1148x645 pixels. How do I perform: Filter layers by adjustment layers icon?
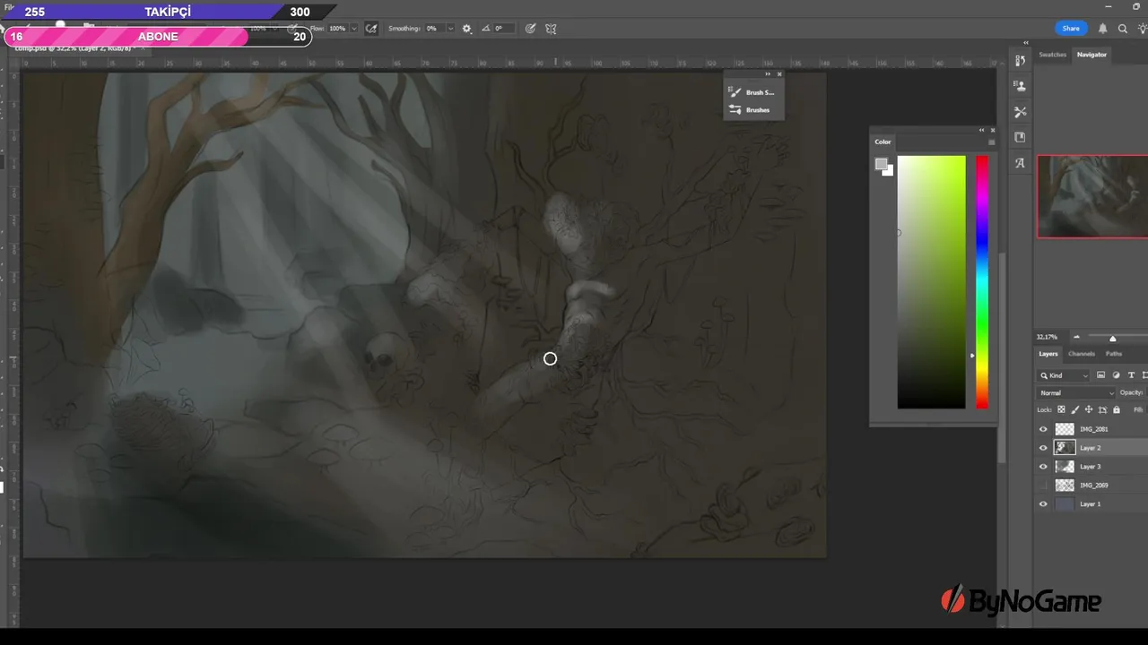1116,375
